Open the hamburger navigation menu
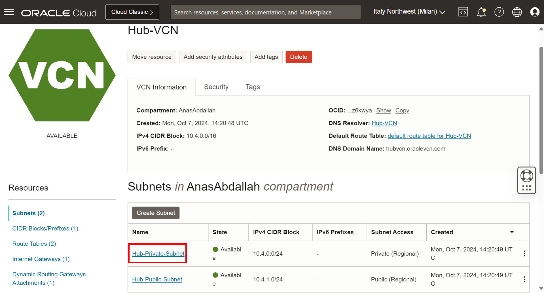The image size is (544, 295). click(9, 12)
